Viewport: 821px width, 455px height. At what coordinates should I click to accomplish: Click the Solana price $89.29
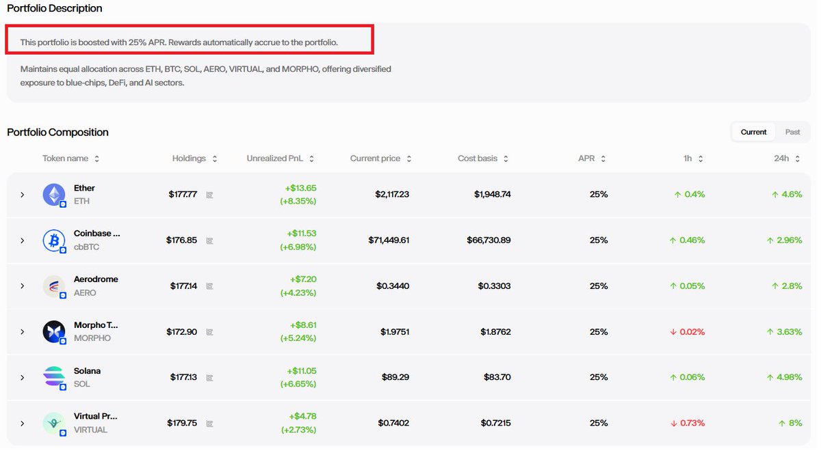tap(396, 377)
